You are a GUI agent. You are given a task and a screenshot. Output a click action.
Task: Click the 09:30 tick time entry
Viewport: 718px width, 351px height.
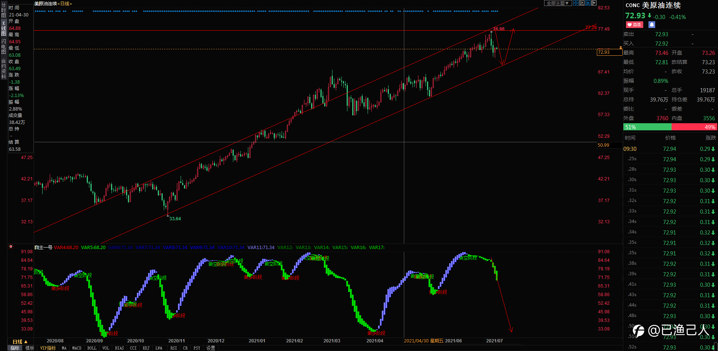coord(630,149)
